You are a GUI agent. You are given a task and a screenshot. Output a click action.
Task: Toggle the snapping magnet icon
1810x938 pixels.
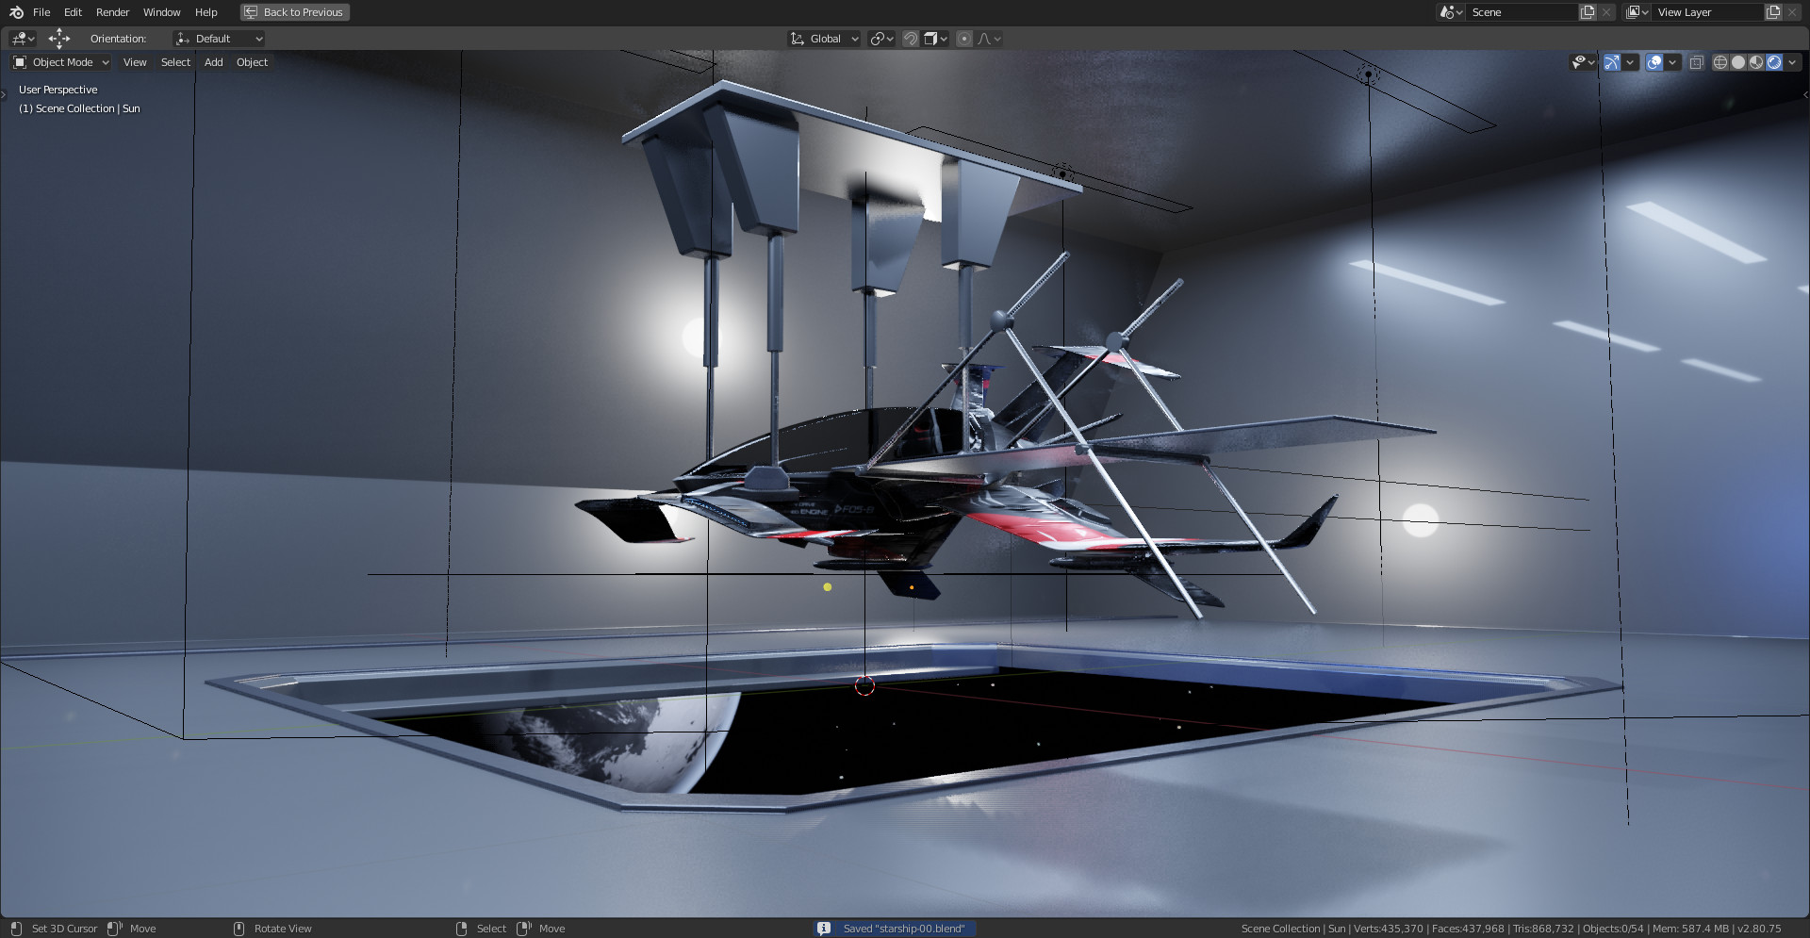911,39
